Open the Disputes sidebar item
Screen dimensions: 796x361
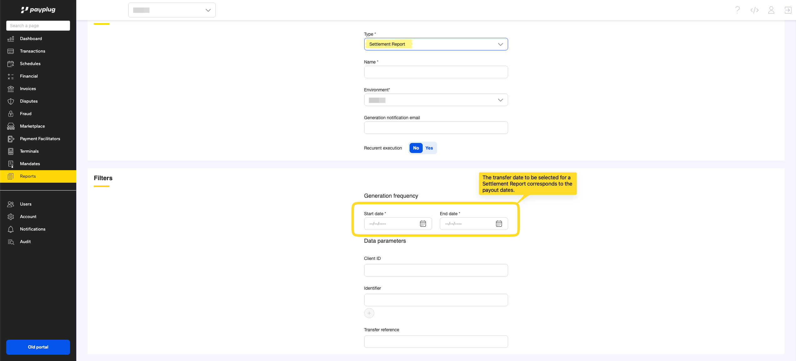click(29, 101)
